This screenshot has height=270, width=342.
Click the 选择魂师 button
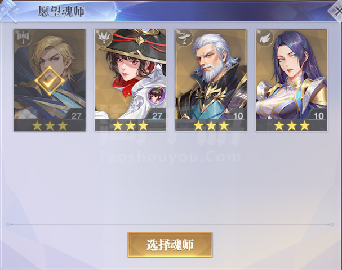[x=170, y=245]
